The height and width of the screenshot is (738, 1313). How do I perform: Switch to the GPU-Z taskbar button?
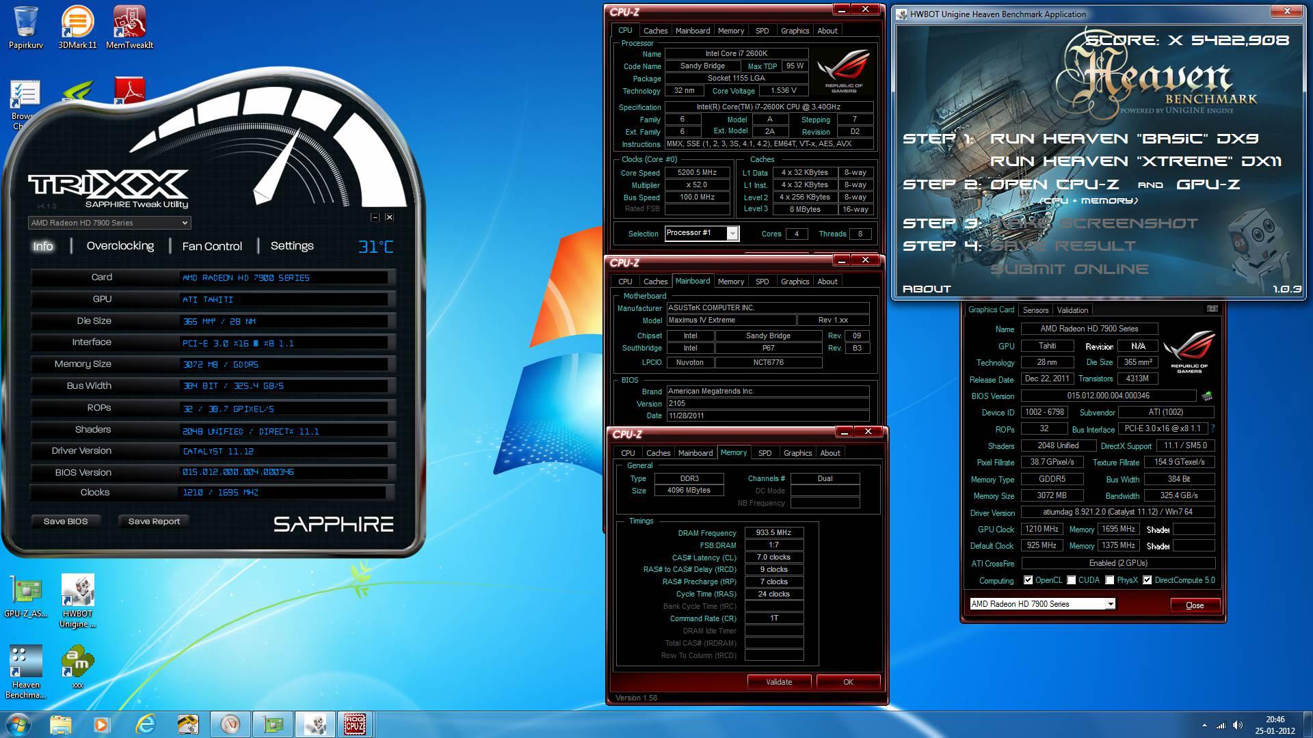click(x=271, y=724)
